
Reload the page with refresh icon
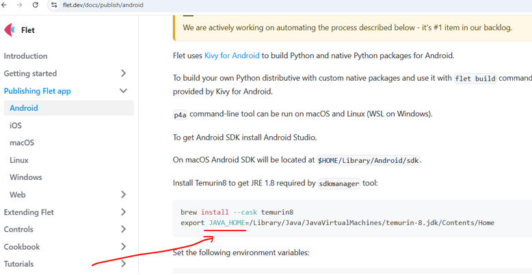coord(36,5)
